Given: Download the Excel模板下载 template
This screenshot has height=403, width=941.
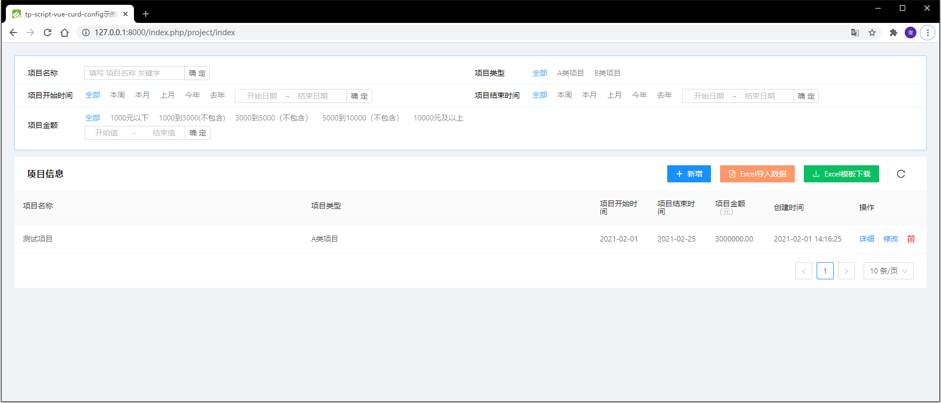Looking at the screenshot, I should click(x=841, y=174).
